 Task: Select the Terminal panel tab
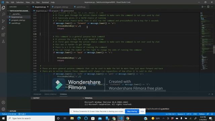point(63,94)
